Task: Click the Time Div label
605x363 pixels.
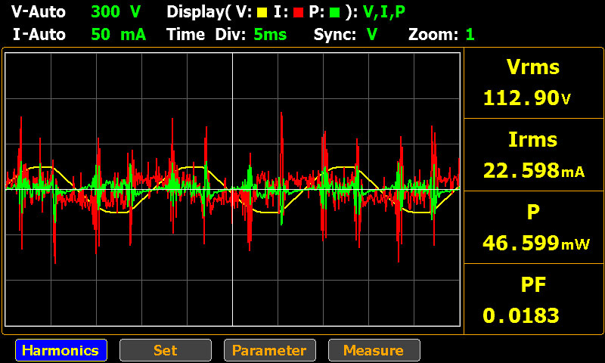Action: [206, 35]
